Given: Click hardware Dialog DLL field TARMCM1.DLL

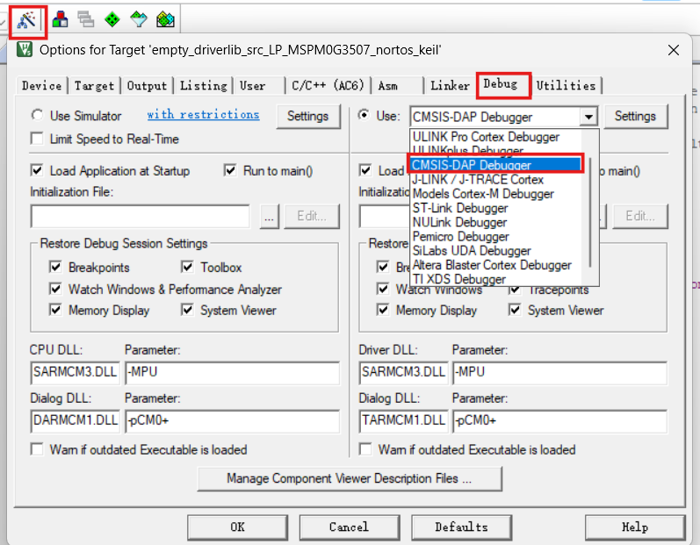Looking at the screenshot, I should [403, 420].
